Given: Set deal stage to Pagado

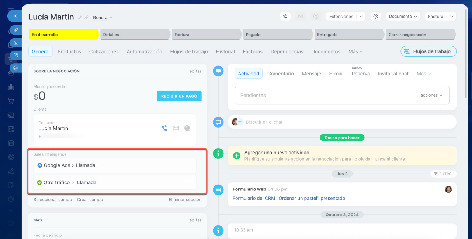Looking at the screenshot, I should point(277,35).
